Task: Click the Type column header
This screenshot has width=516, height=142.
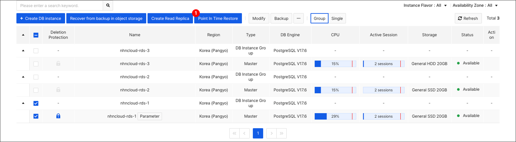Action: point(251,35)
